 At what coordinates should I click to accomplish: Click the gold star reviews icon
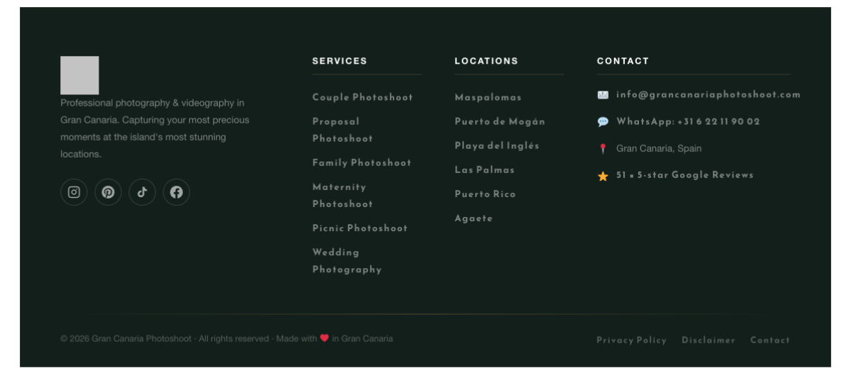point(603,177)
